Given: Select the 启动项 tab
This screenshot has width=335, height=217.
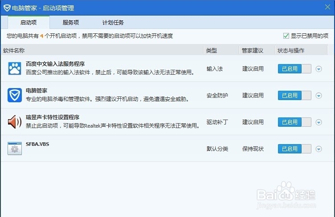Looking at the screenshot, I should click(29, 22).
